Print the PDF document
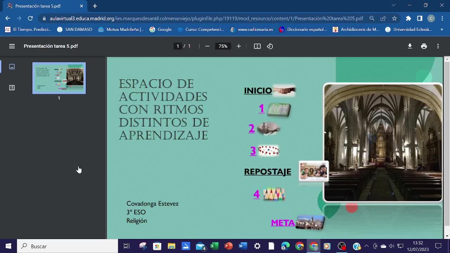This screenshot has width=450, height=253. click(x=424, y=46)
